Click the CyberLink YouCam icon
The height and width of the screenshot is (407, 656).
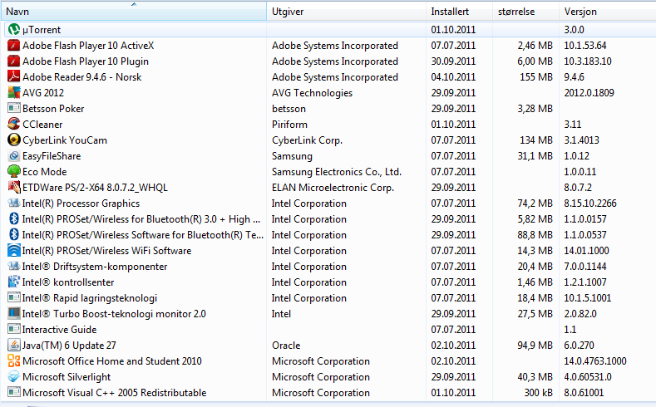click(x=13, y=140)
